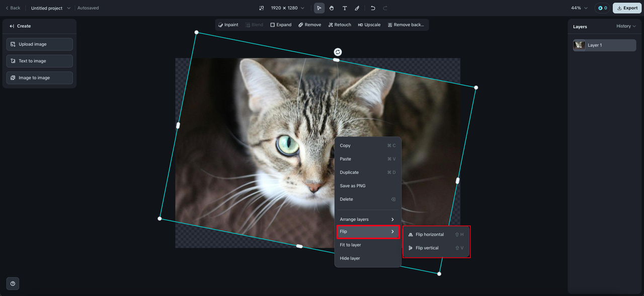Open Untitled project name dropdown
The width and height of the screenshot is (644, 296).
pyautogui.click(x=51, y=8)
